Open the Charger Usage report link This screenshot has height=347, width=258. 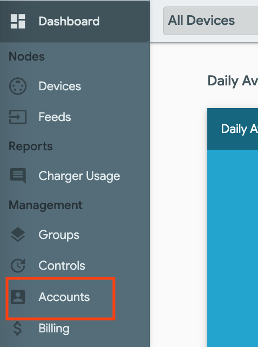click(x=79, y=176)
